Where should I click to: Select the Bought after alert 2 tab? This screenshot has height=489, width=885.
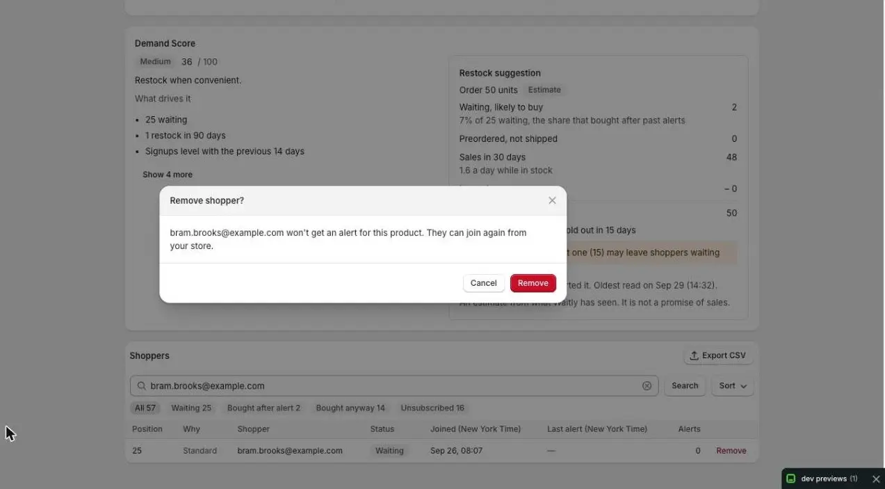[x=263, y=408]
